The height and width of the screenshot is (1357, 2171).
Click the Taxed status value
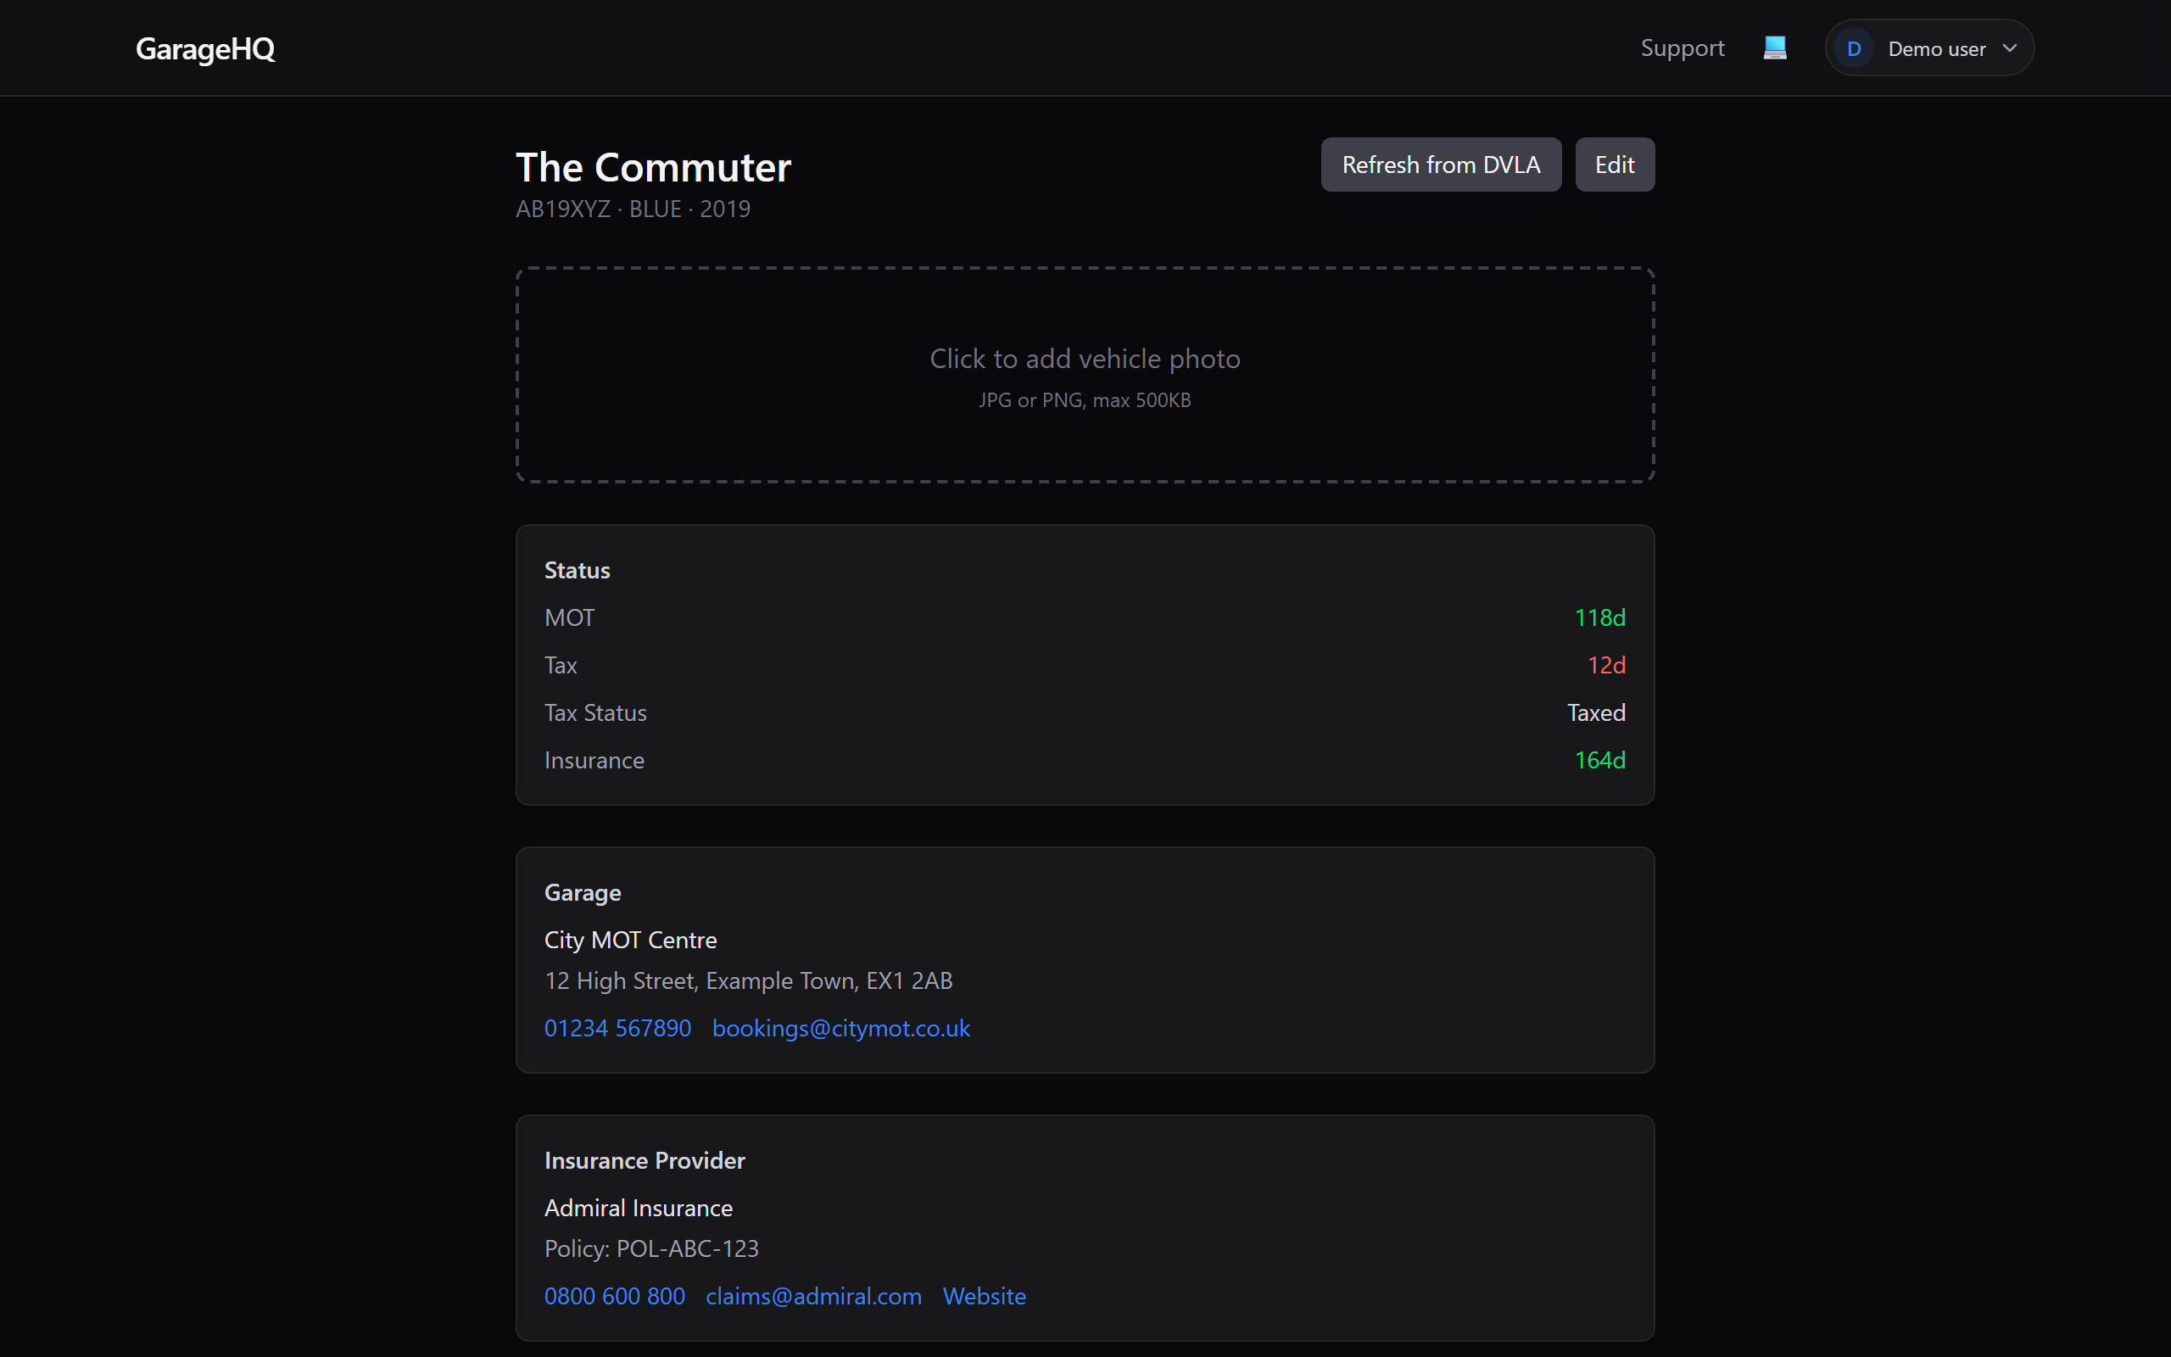point(1595,712)
